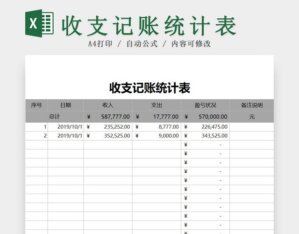Select the subtitle text A4打印

pyautogui.click(x=100, y=44)
